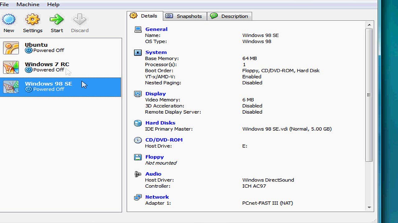Click the Network section icon
398x223 pixels.
click(138, 197)
